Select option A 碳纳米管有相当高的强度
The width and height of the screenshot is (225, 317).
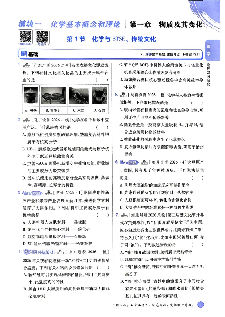point(161,114)
